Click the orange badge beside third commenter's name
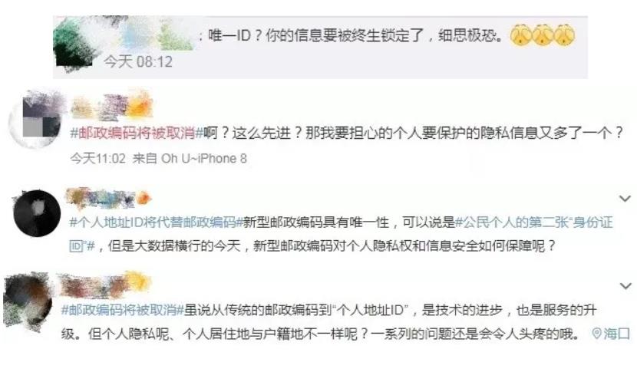This screenshot has height=372, width=637. [x=143, y=199]
